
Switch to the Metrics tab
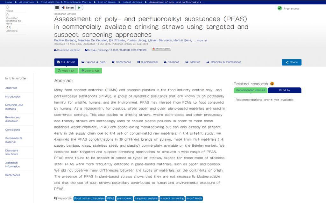click(193, 62)
